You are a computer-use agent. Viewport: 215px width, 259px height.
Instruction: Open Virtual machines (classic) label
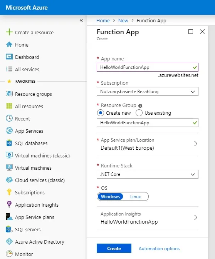tap(42, 155)
